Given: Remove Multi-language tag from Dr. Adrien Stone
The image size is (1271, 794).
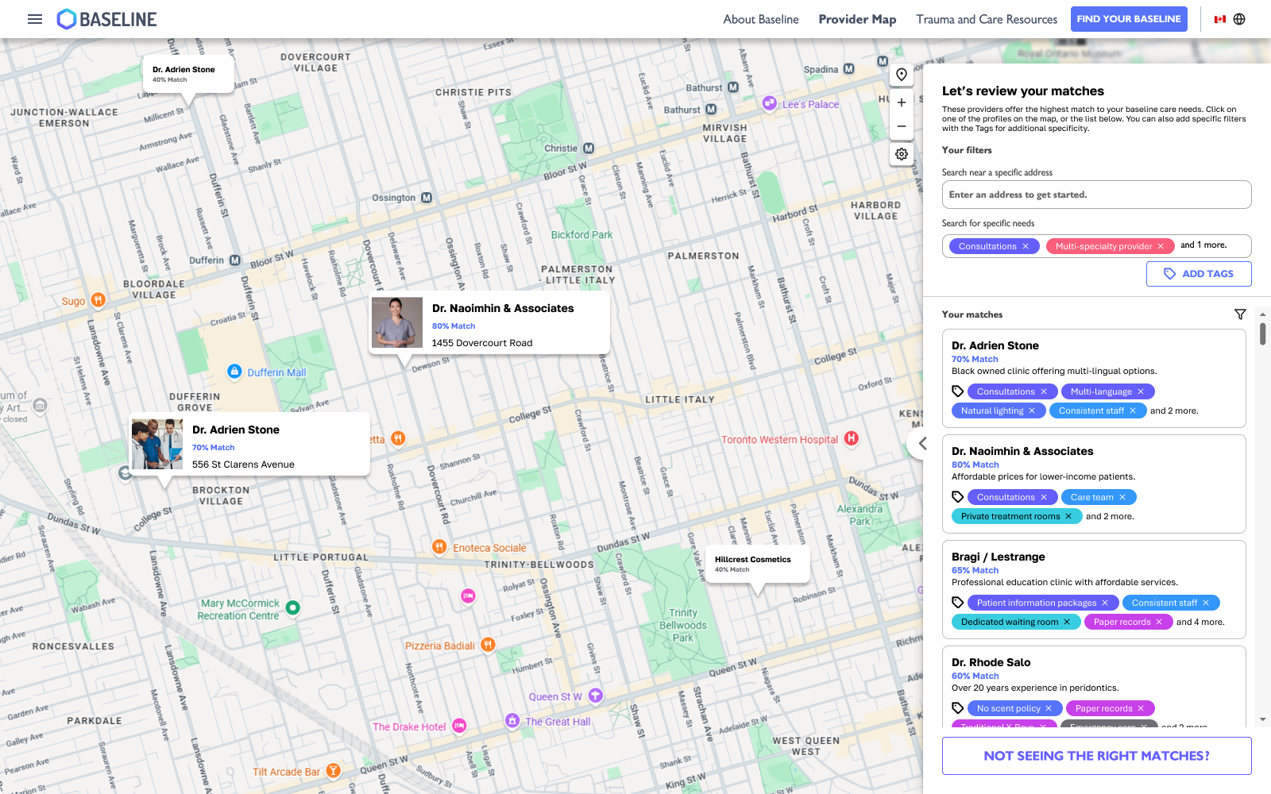Looking at the screenshot, I should tap(1141, 391).
